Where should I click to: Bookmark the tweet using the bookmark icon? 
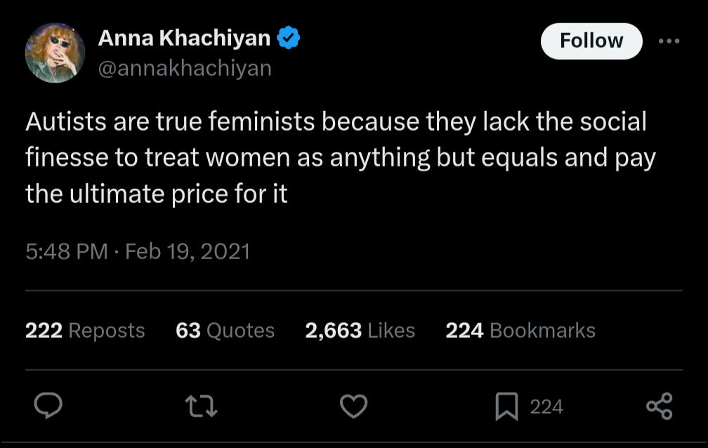click(x=506, y=407)
